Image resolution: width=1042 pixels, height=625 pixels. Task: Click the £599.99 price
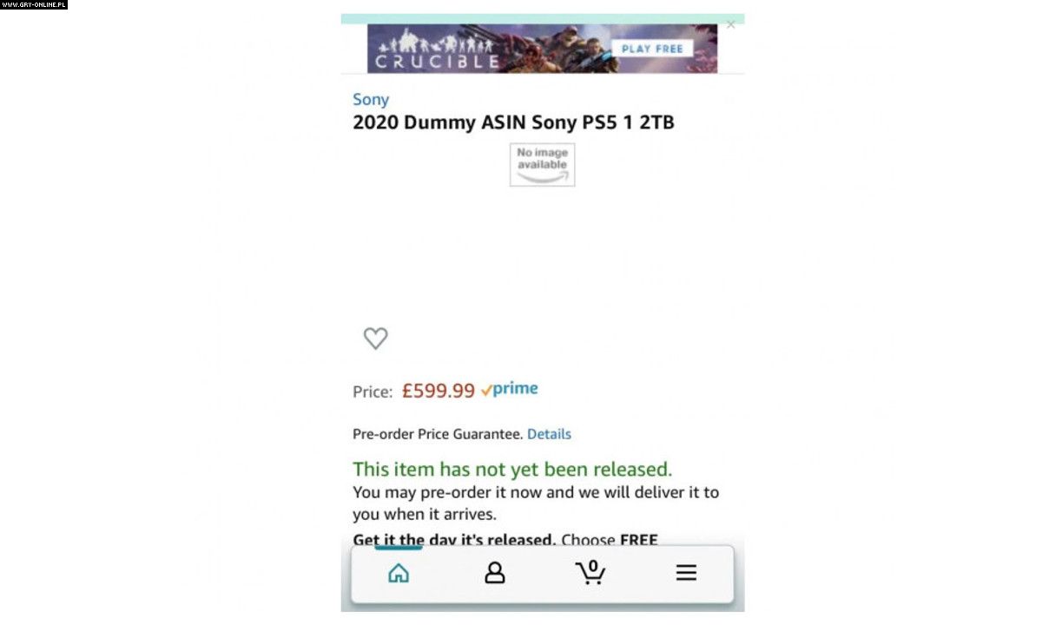click(x=439, y=391)
